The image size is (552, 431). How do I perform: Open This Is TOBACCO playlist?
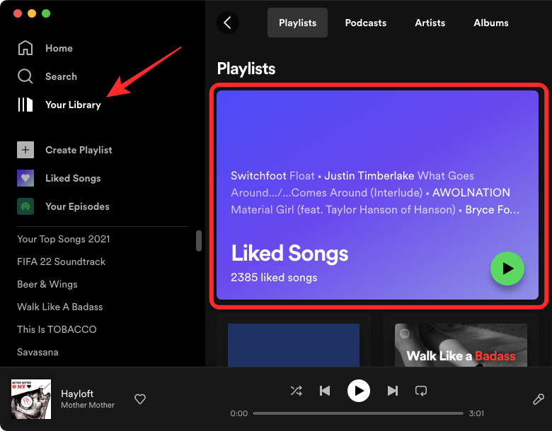[57, 329]
